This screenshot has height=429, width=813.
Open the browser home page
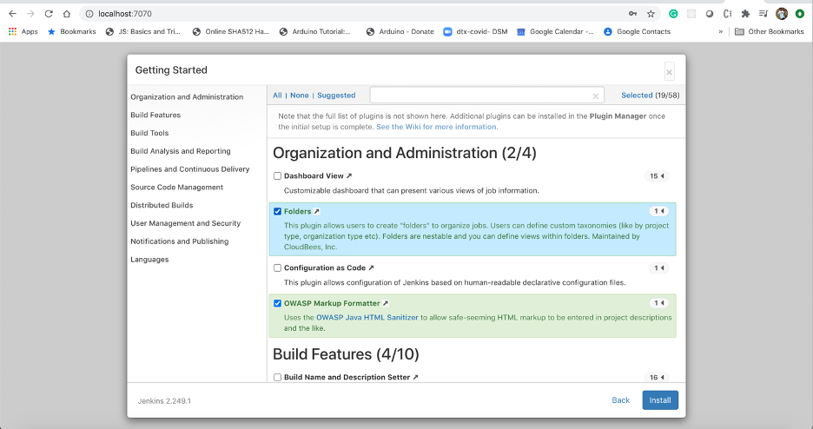67,14
